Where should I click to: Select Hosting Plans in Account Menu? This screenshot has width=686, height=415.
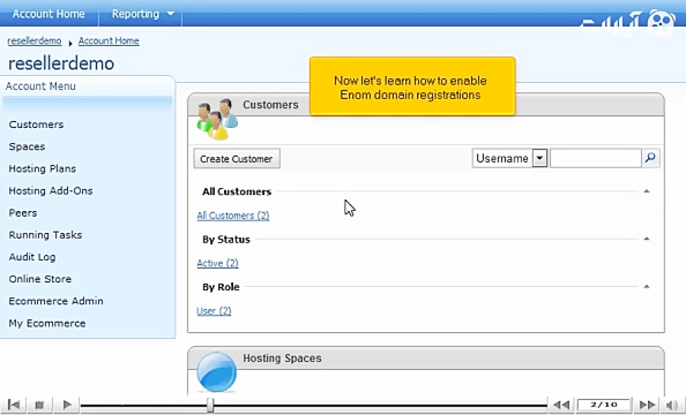click(x=42, y=169)
